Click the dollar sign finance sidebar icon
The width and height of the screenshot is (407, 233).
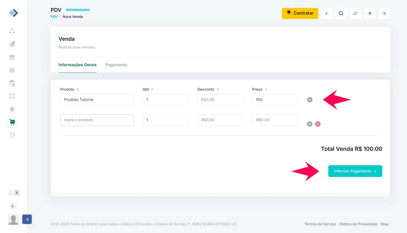click(x=12, y=109)
